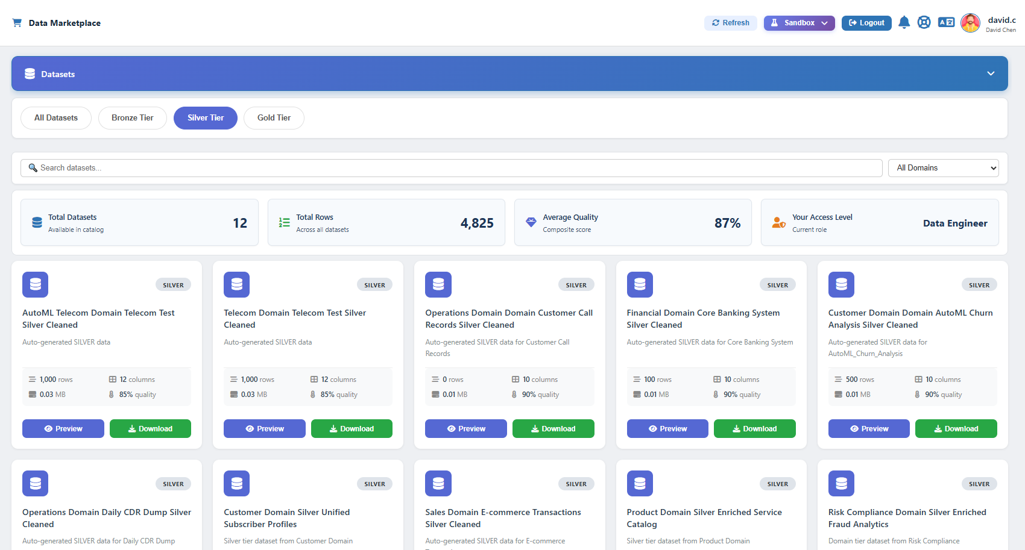Screen dimensions: 1025x550
Task: Activate the All Datasets filter
Action: pos(56,117)
